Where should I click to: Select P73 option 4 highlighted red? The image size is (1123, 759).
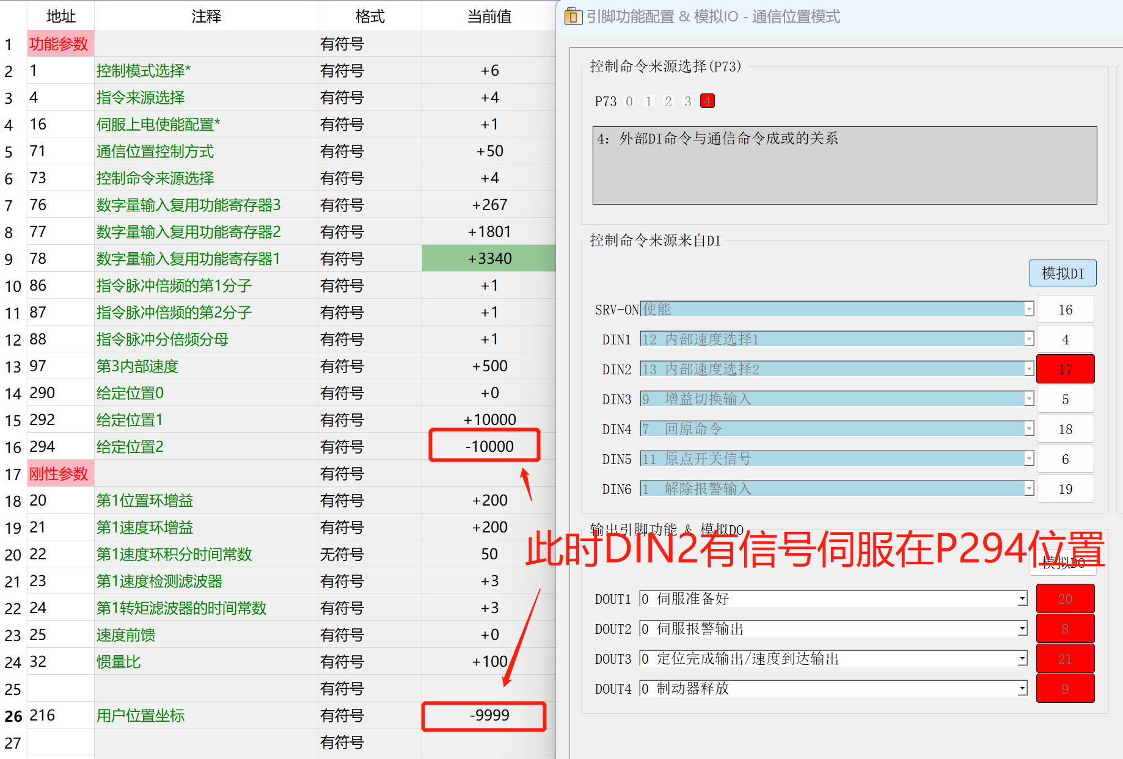[x=708, y=101]
